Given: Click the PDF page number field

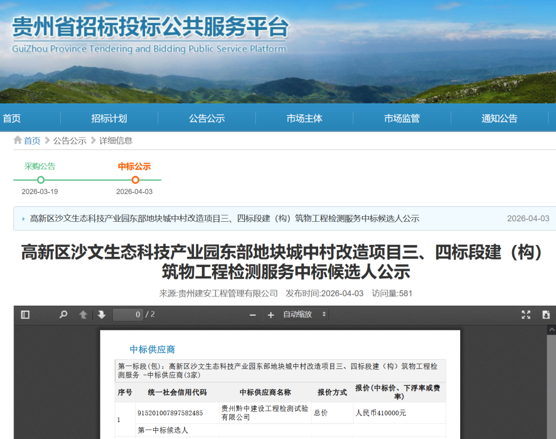Looking at the screenshot, I should (128, 314).
